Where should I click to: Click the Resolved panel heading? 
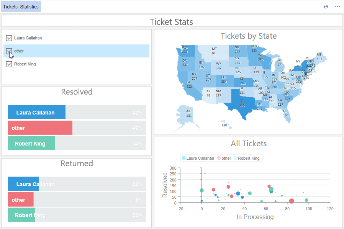click(x=77, y=92)
